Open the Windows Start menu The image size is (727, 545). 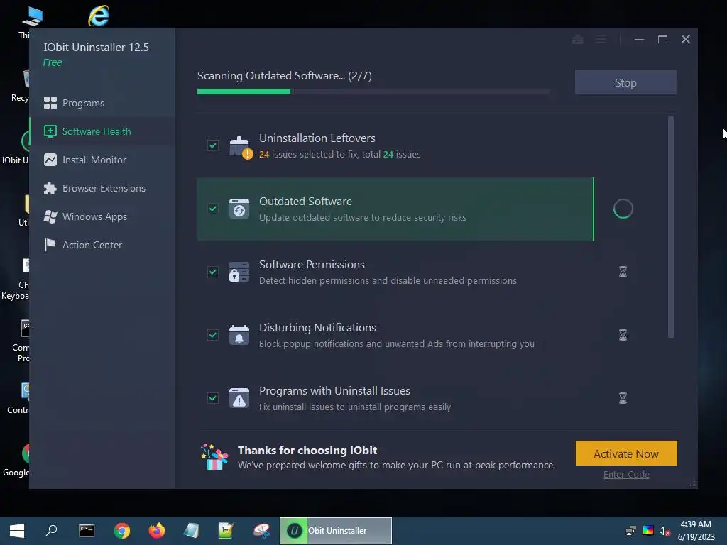coord(17,531)
